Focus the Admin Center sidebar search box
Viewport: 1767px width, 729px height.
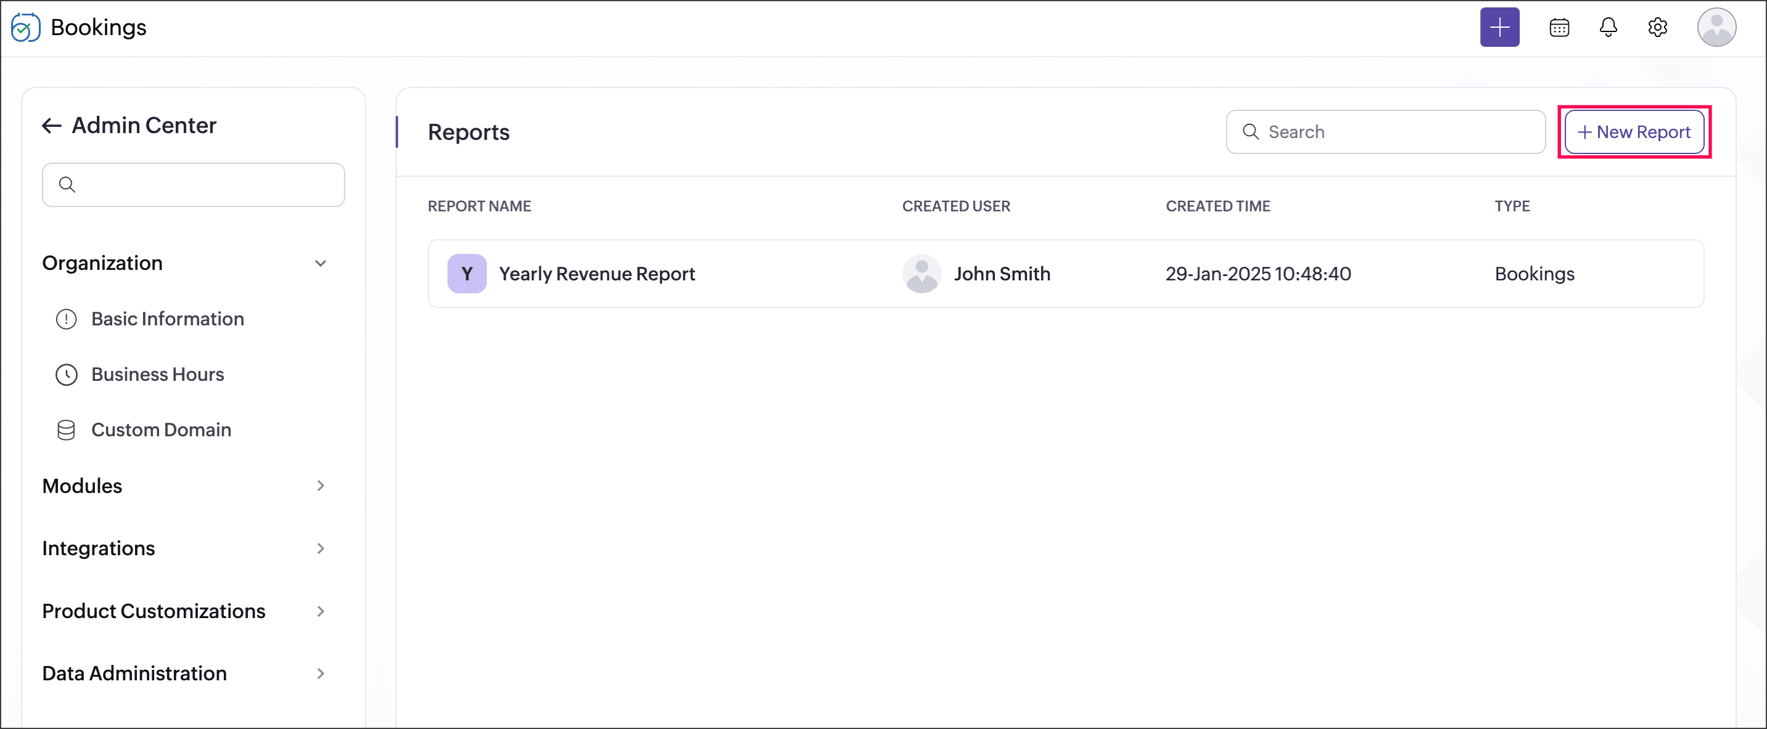click(x=194, y=184)
